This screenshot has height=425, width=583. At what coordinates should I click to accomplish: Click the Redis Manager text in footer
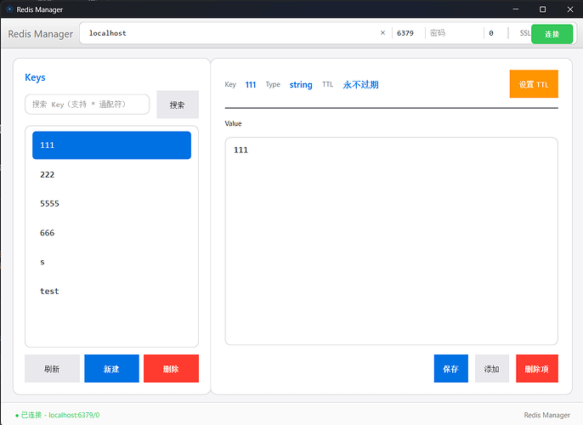(547, 415)
